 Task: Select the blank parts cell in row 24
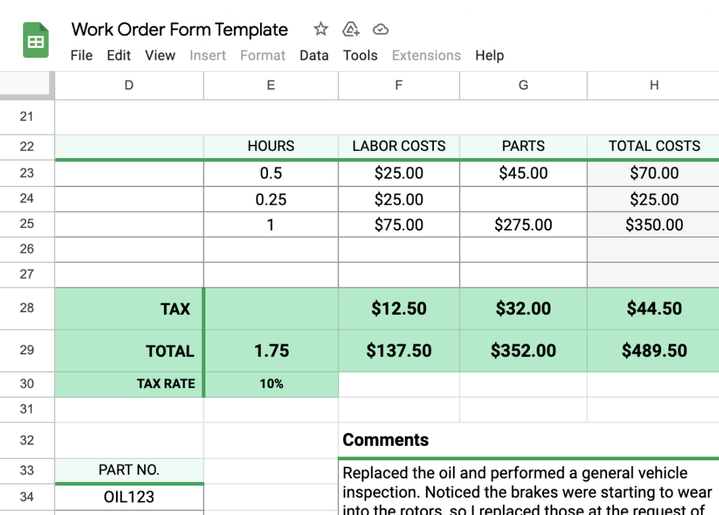tap(523, 200)
